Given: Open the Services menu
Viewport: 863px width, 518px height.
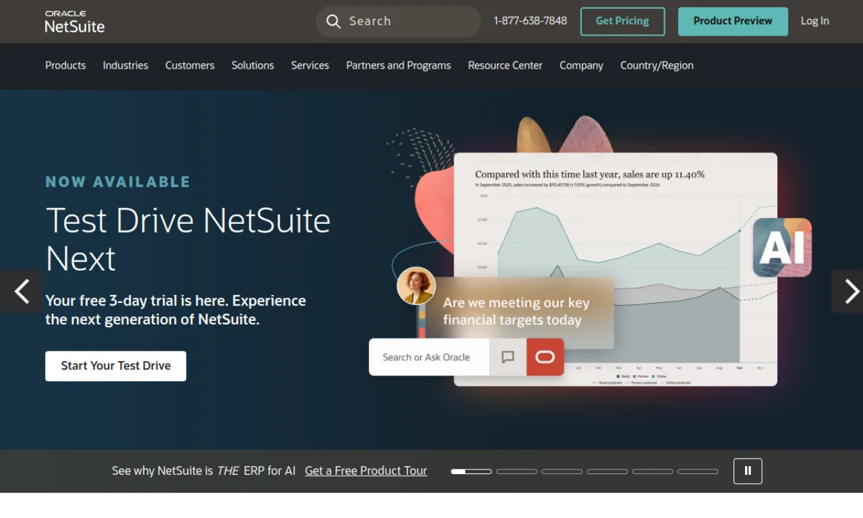Looking at the screenshot, I should pyautogui.click(x=310, y=65).
